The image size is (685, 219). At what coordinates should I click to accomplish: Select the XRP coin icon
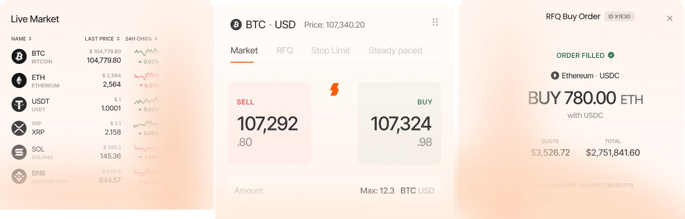click(19, 128)
